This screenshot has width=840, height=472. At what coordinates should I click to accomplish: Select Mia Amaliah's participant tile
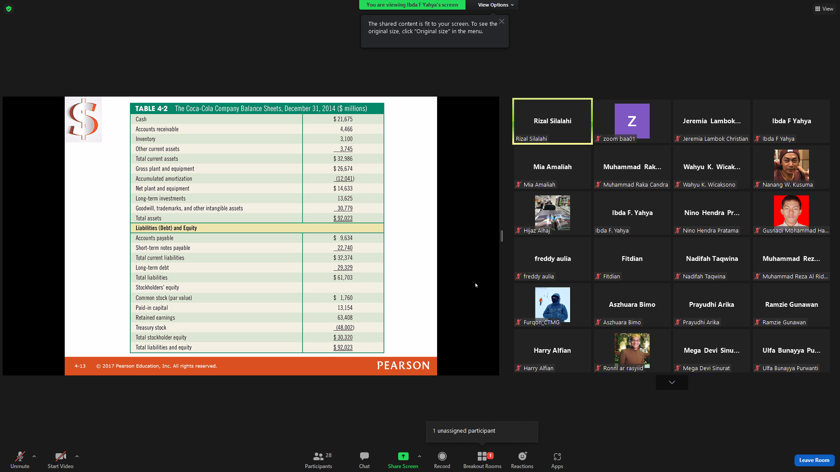point(553,167)
